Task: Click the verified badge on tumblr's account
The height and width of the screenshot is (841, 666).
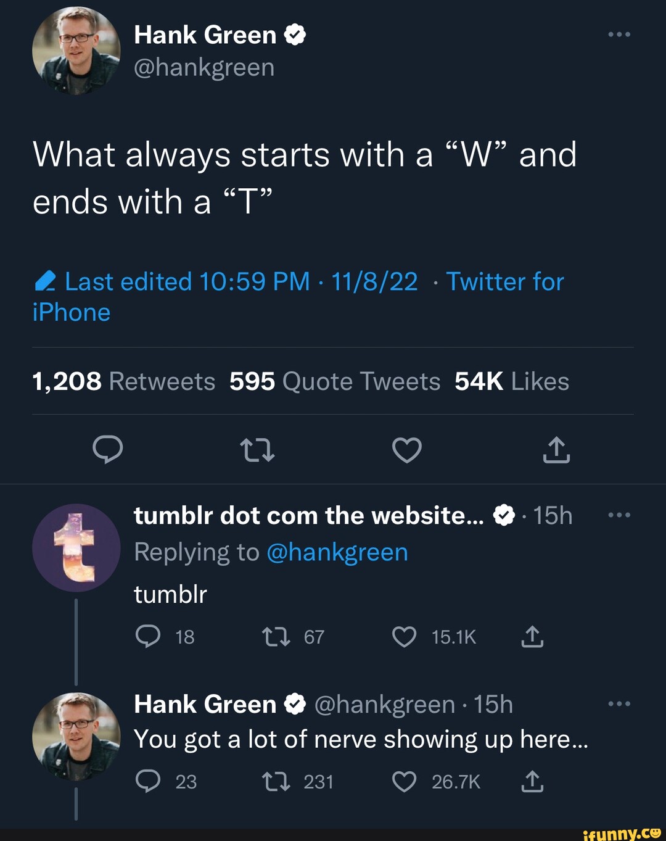Action: (x=504, y=515)
